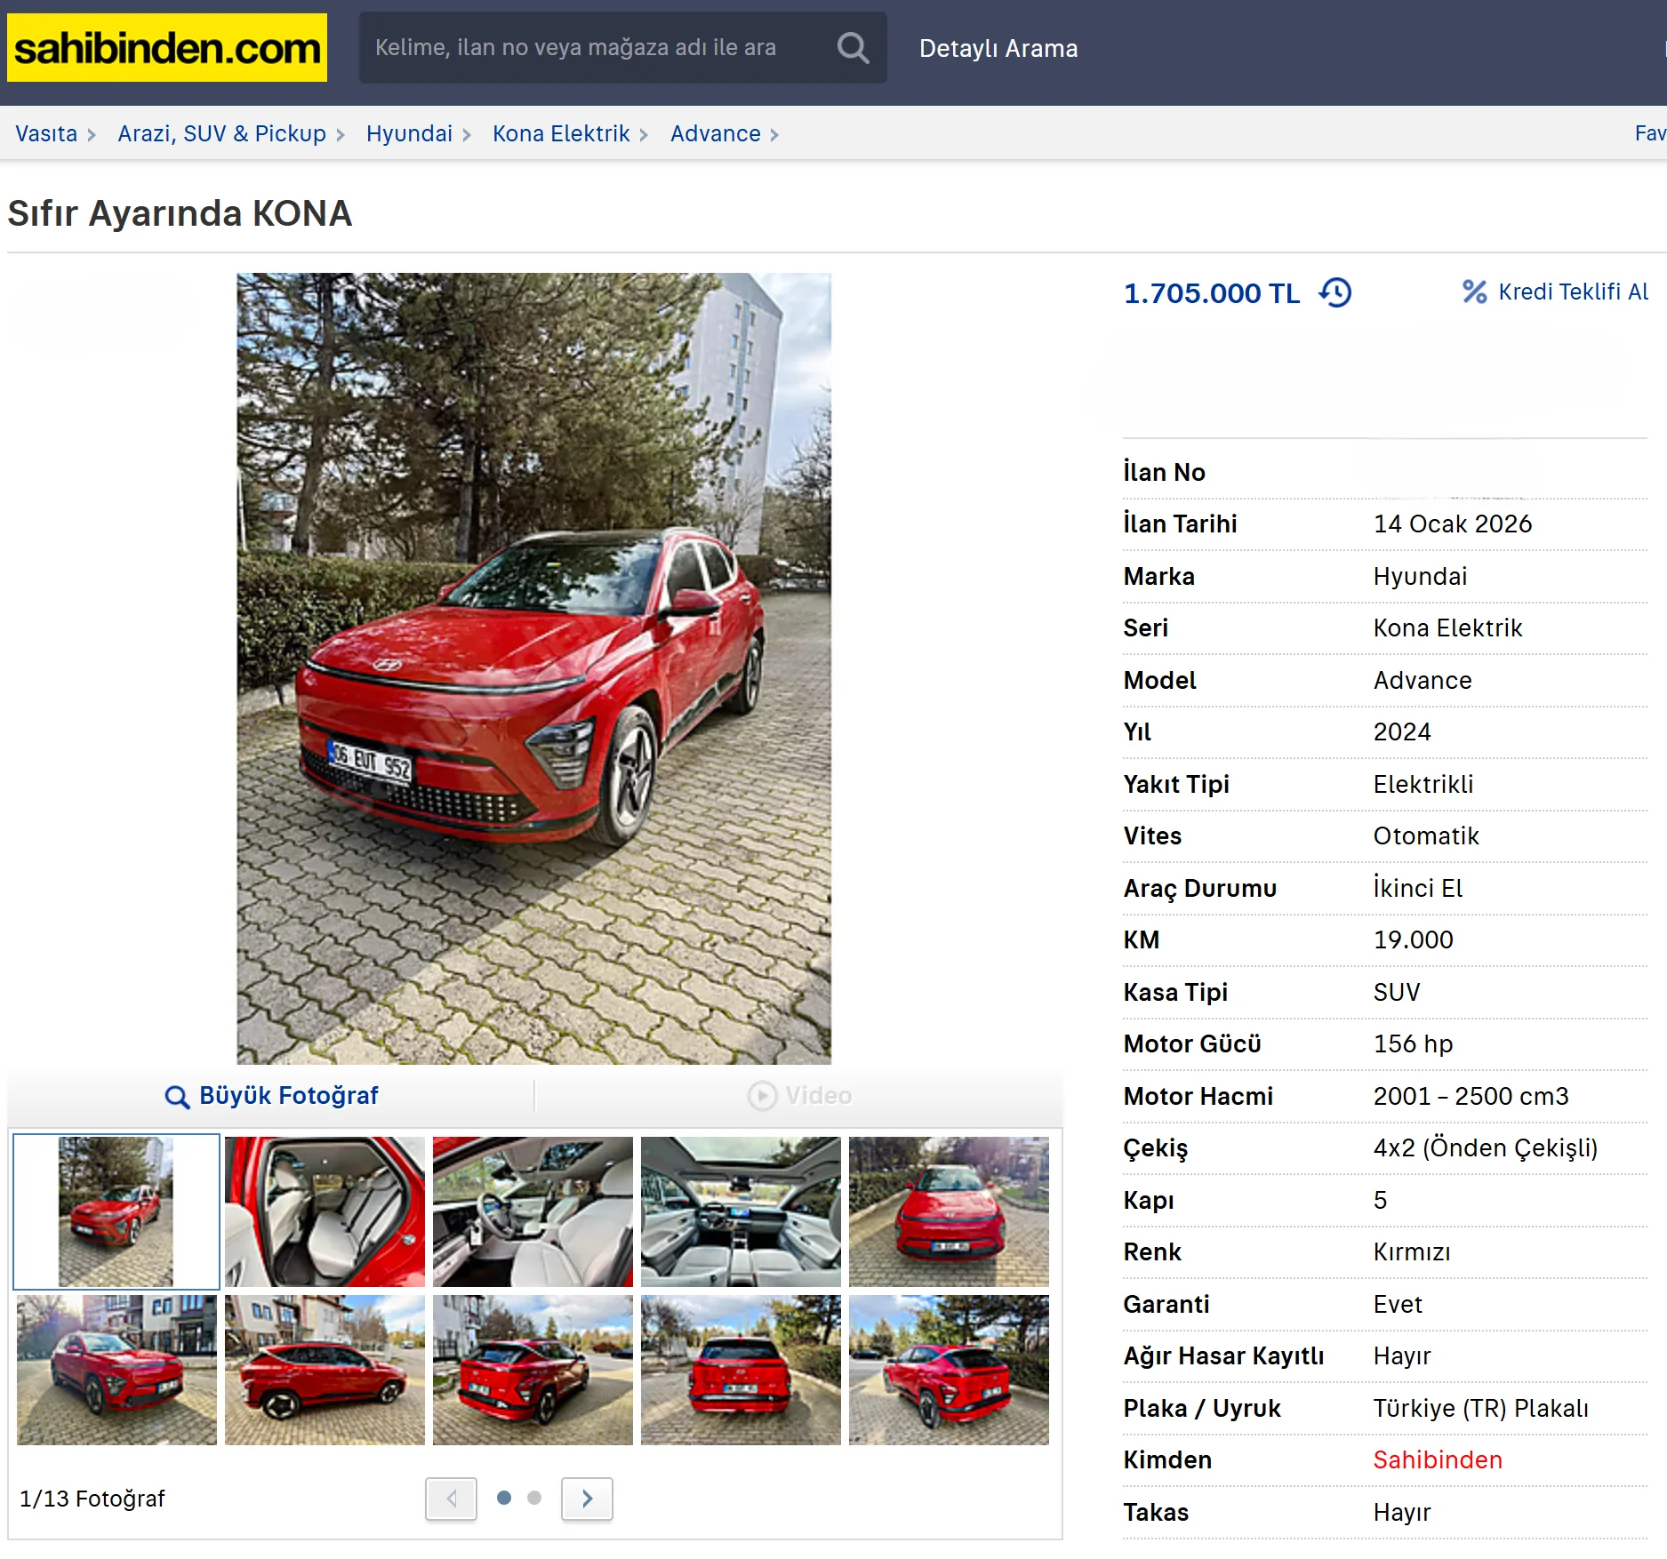Select the first thumbnail of front view

coord(116,1211)
